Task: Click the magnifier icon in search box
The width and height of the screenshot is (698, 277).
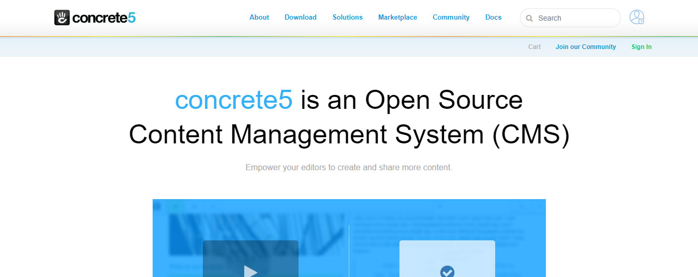Action: tap(529, 18)
